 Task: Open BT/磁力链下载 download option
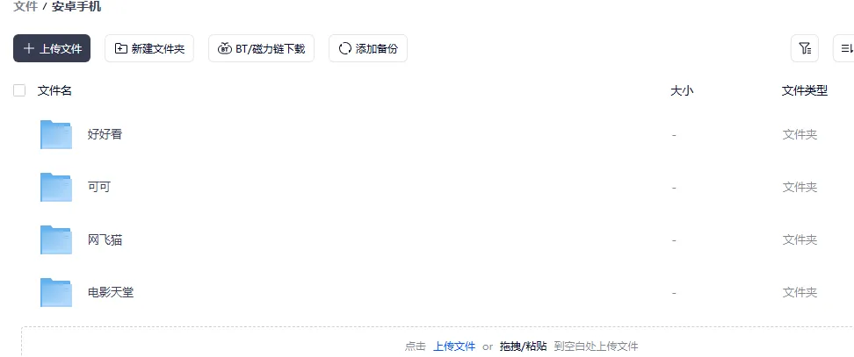tap(262, 48)
